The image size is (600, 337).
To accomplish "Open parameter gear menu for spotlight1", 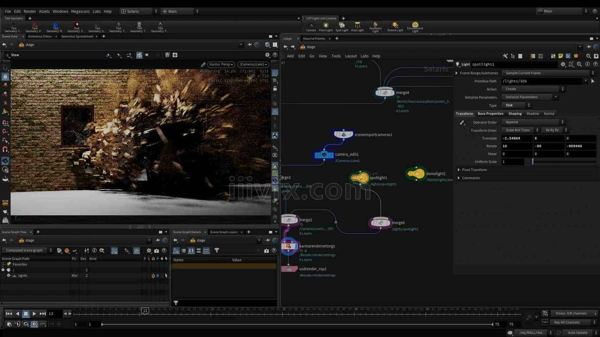I will (x=563, y=64).
